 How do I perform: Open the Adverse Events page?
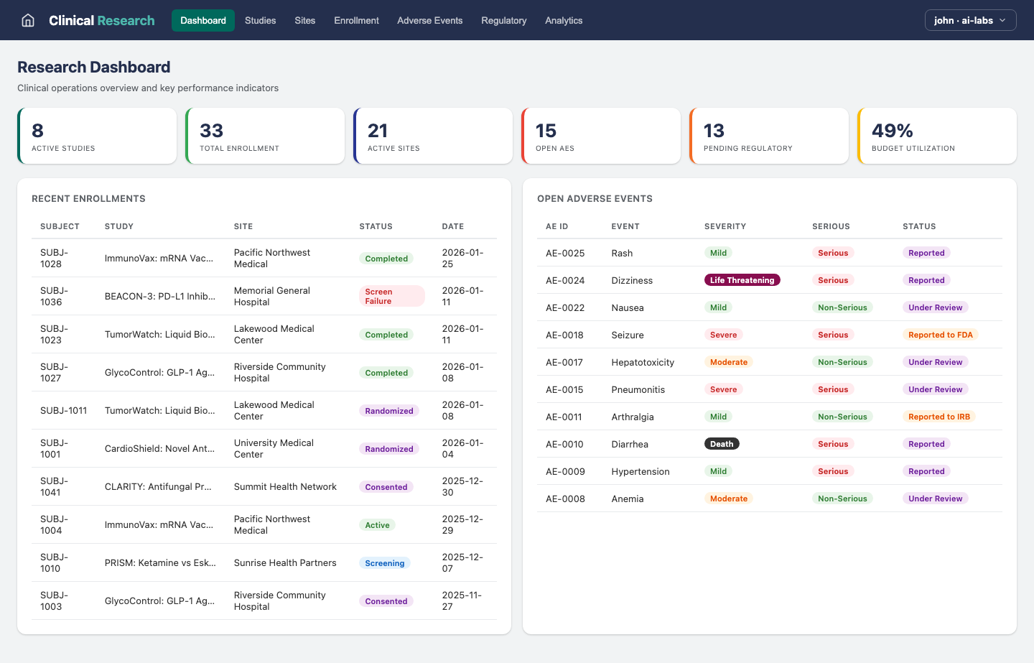coord(429,20)
